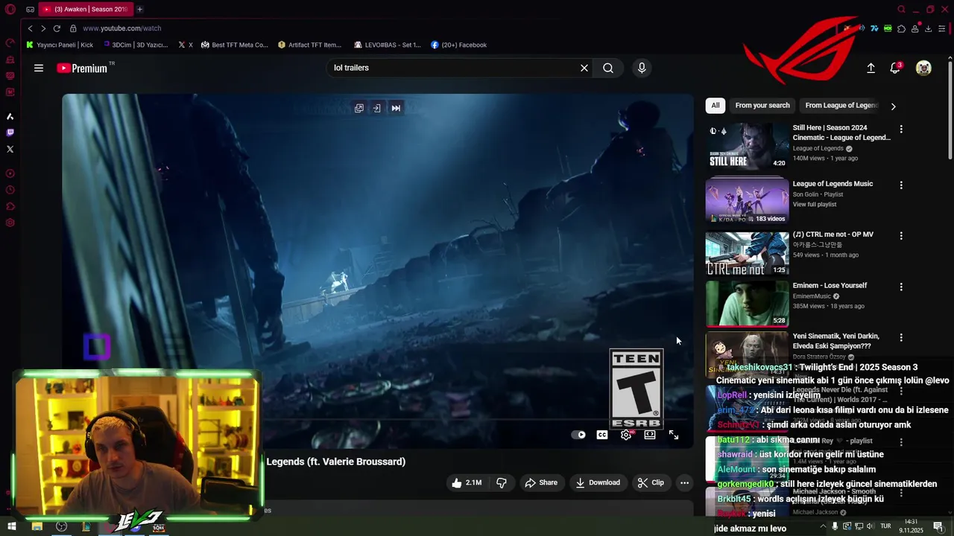
Task: Switch to theater mode in player
Action: click(x=650, y=435)
